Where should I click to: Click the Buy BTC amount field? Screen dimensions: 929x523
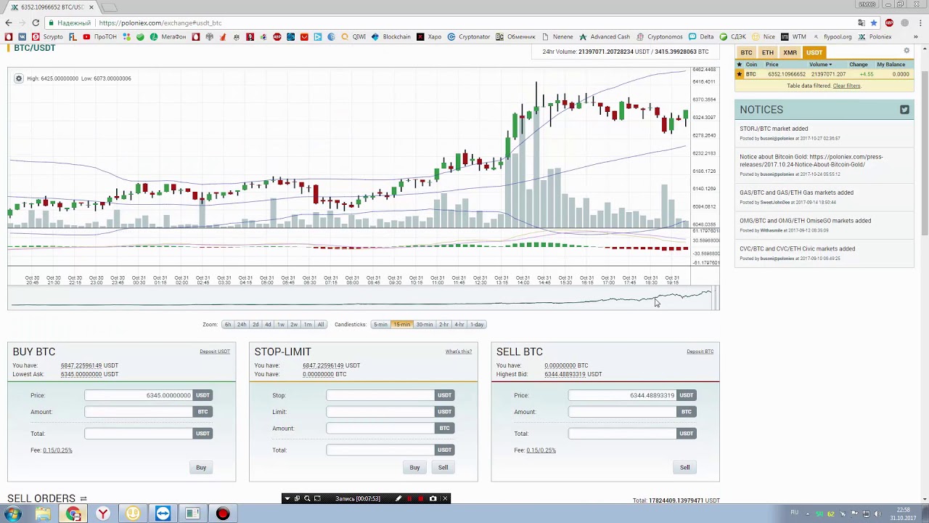point(139,412)
